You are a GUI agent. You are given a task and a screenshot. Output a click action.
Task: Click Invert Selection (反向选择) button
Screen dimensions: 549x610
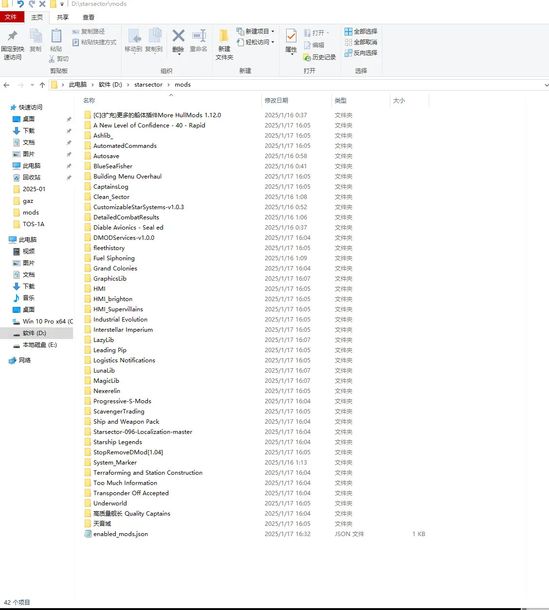tap(361, 53)
